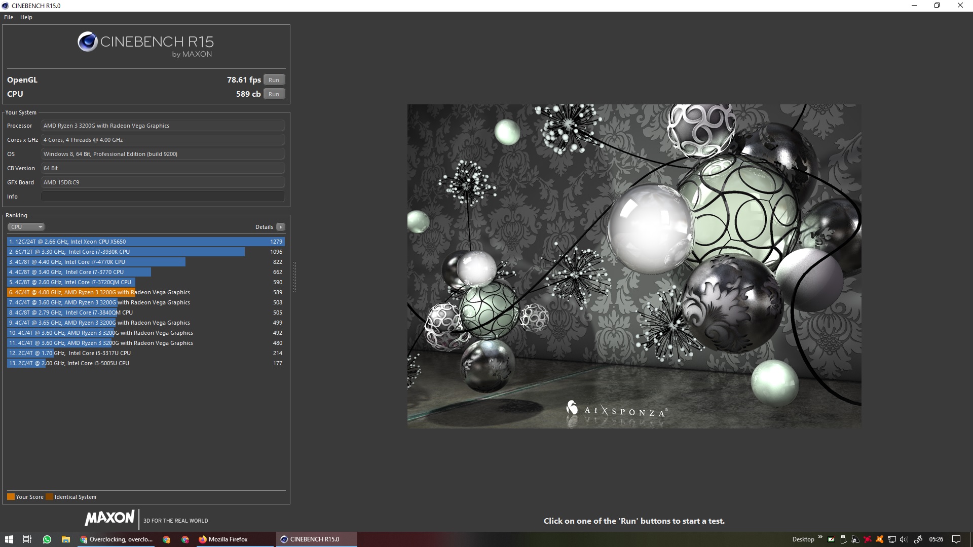973x547 pixels.
Task: Run the OpenGL benchmark test
Action: click(x=274, y=80)
